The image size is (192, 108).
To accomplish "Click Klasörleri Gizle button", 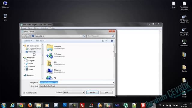I will 30,93.
